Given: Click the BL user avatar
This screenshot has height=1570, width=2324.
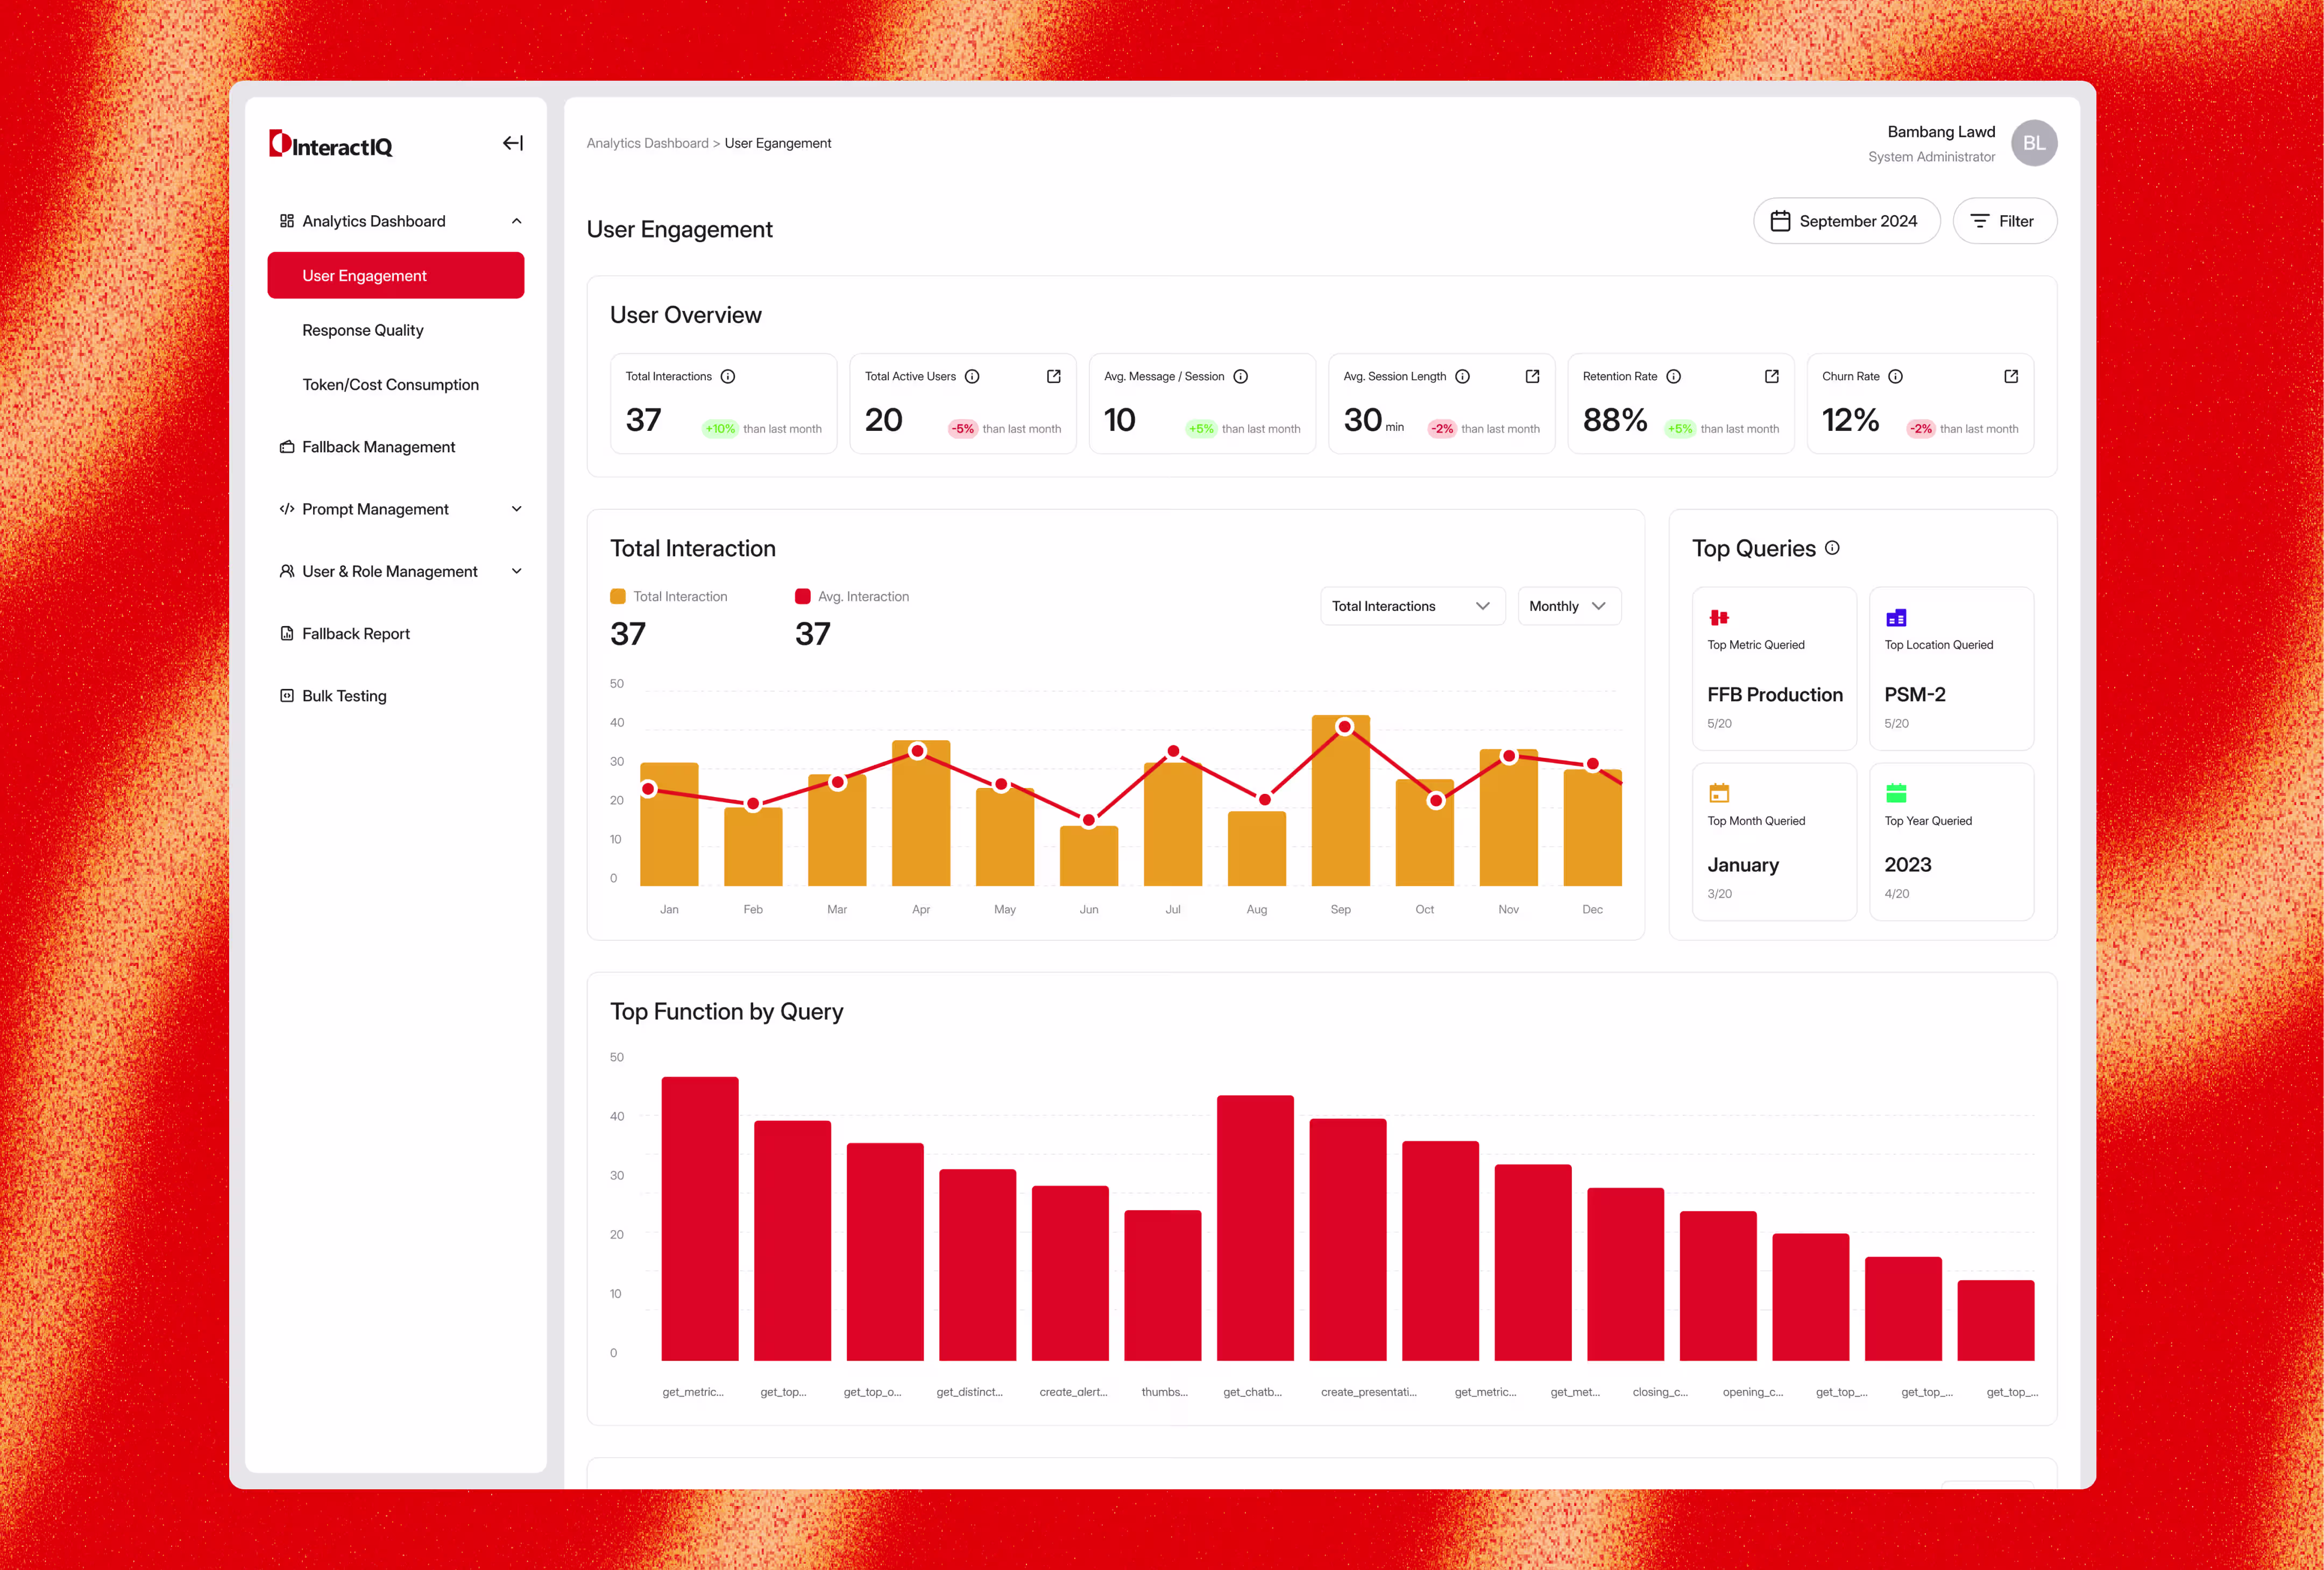Looking at the screenshot, I should click(2033, 143).
